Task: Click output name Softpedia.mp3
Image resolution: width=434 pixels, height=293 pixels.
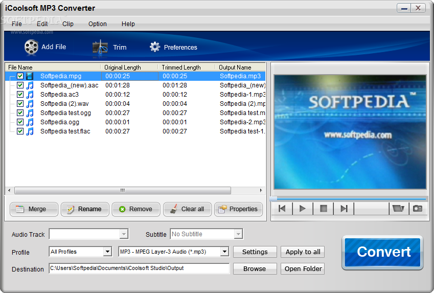Action: pos(240,76)
